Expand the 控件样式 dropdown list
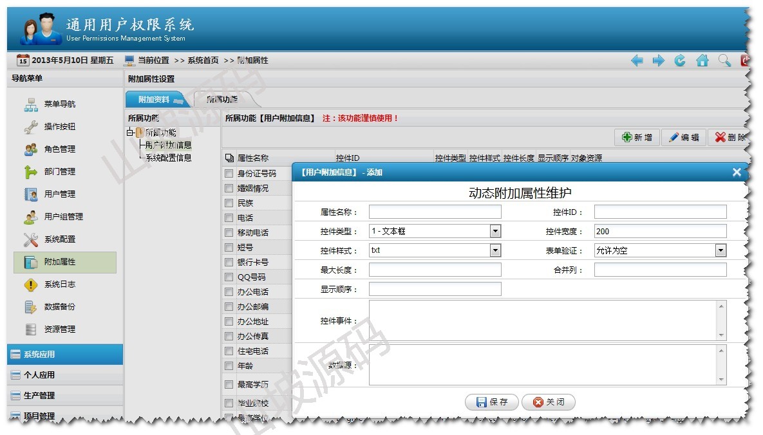Image resolution: width=763 pixels, height=435 pixels. (495, 250)
